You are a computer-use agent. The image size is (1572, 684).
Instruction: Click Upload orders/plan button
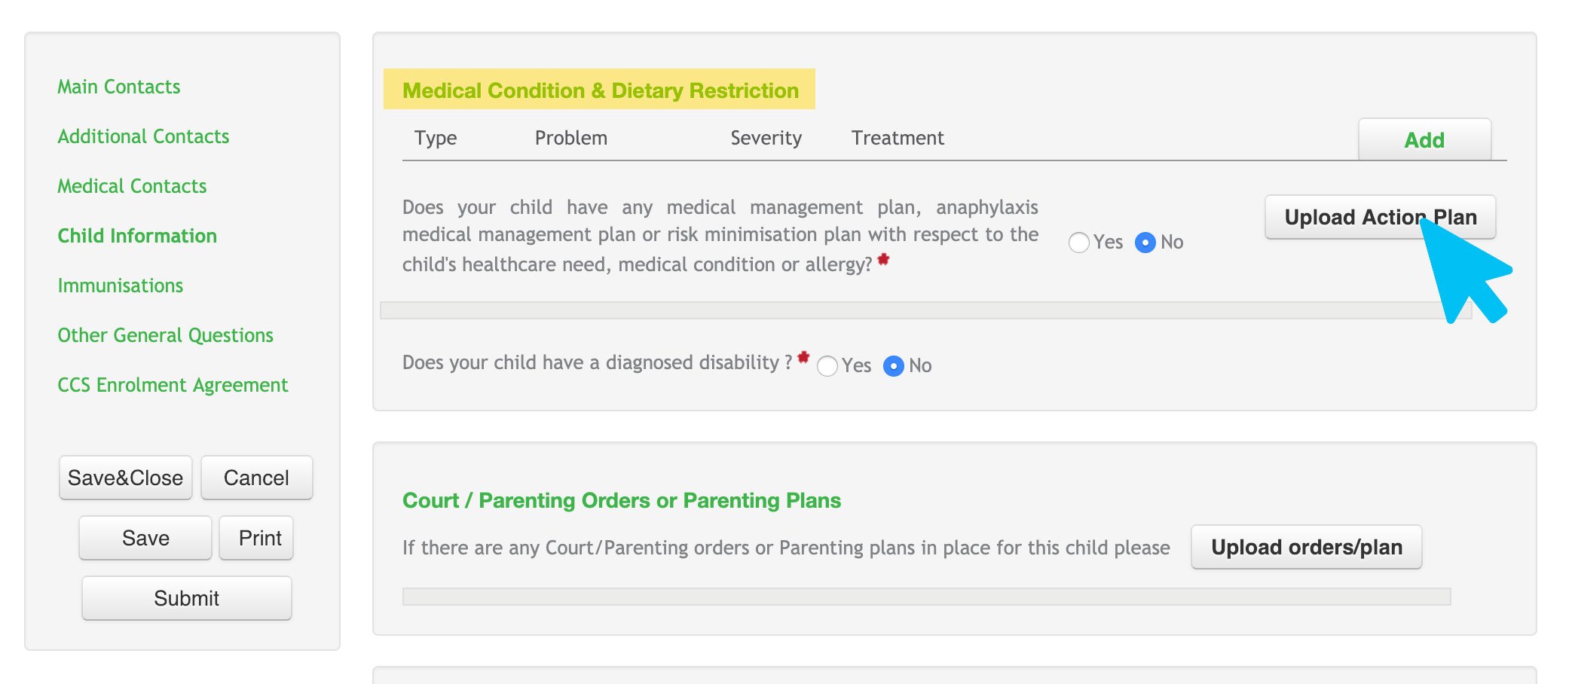pos(1307,547)
